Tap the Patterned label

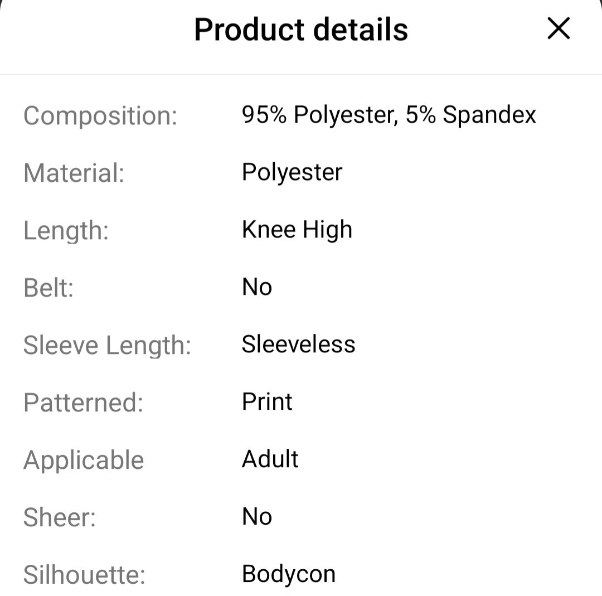click(83, 403)
